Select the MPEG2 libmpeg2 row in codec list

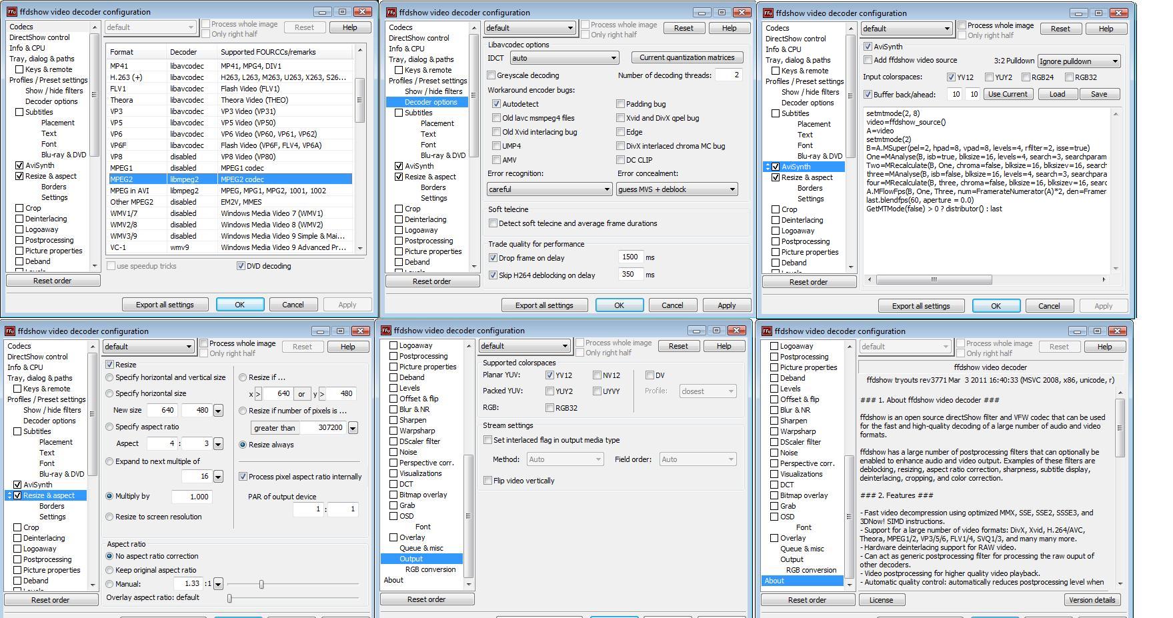tap(231, 179)
